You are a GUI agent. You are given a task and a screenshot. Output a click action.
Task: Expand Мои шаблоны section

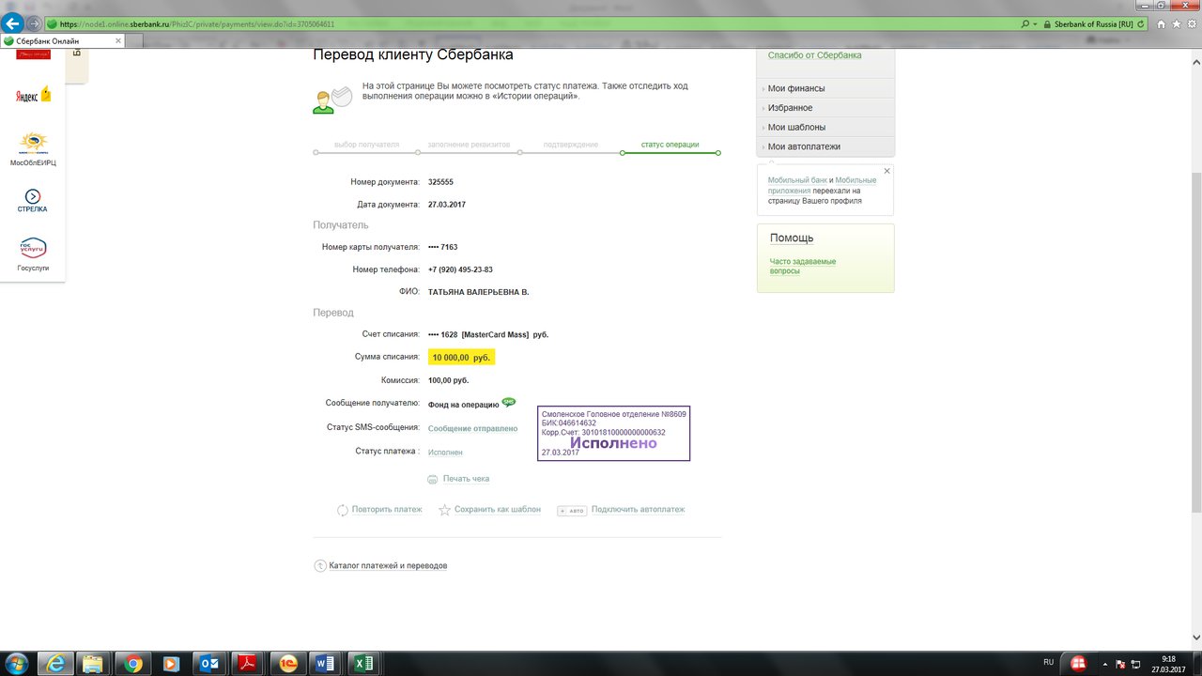click(825, 127)
